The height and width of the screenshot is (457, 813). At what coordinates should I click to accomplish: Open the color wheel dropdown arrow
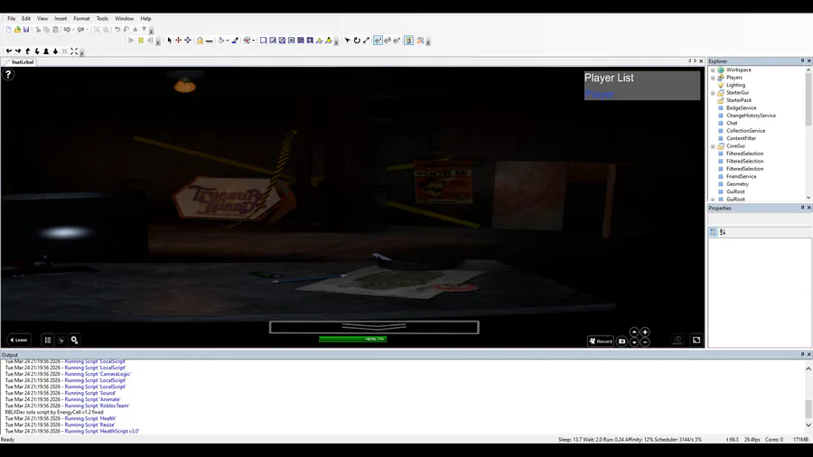(x=253, y=41)
